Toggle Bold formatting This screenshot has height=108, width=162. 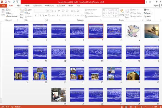(36, 15)
